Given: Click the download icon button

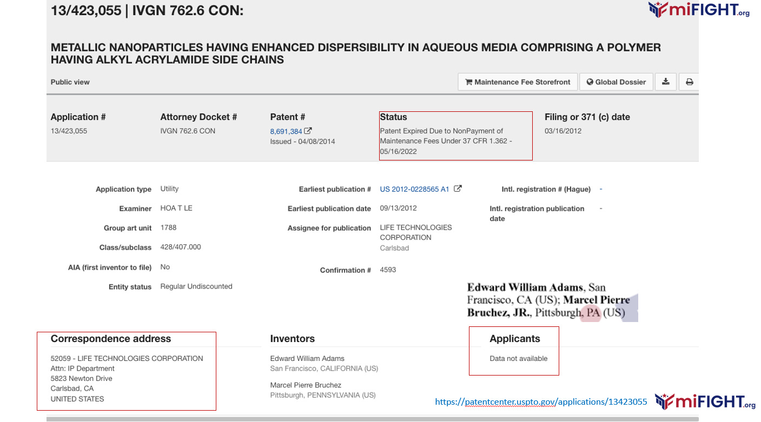Looking at the screenshot, I should [666, 82].
